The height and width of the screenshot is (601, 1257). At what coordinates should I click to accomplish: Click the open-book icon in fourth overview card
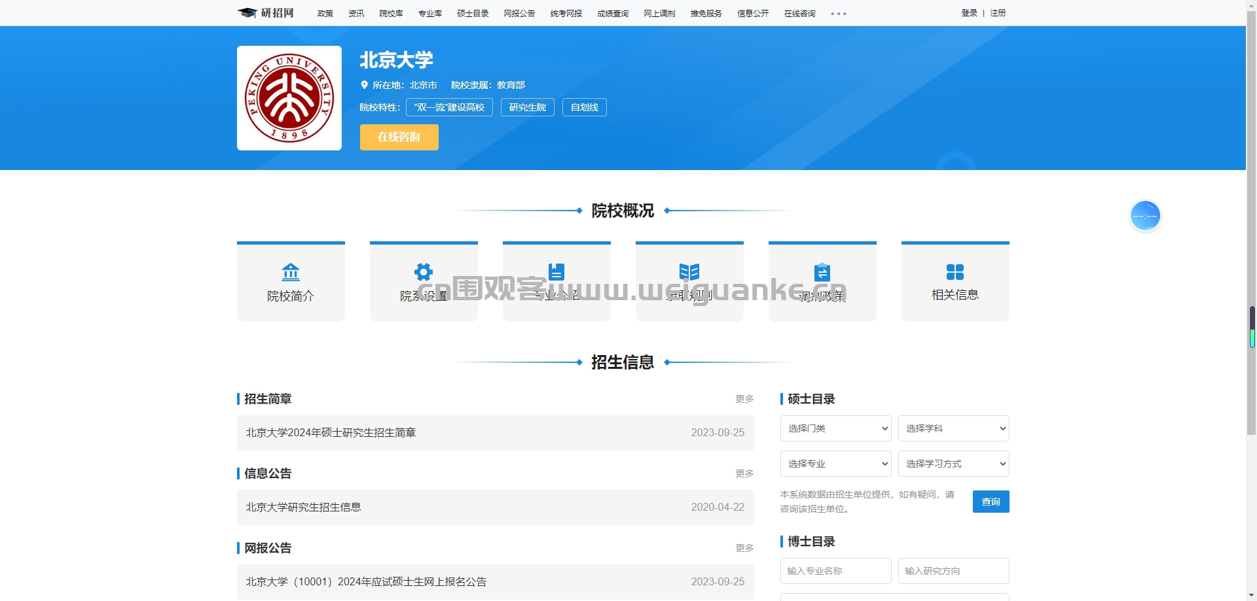(689, 271)
